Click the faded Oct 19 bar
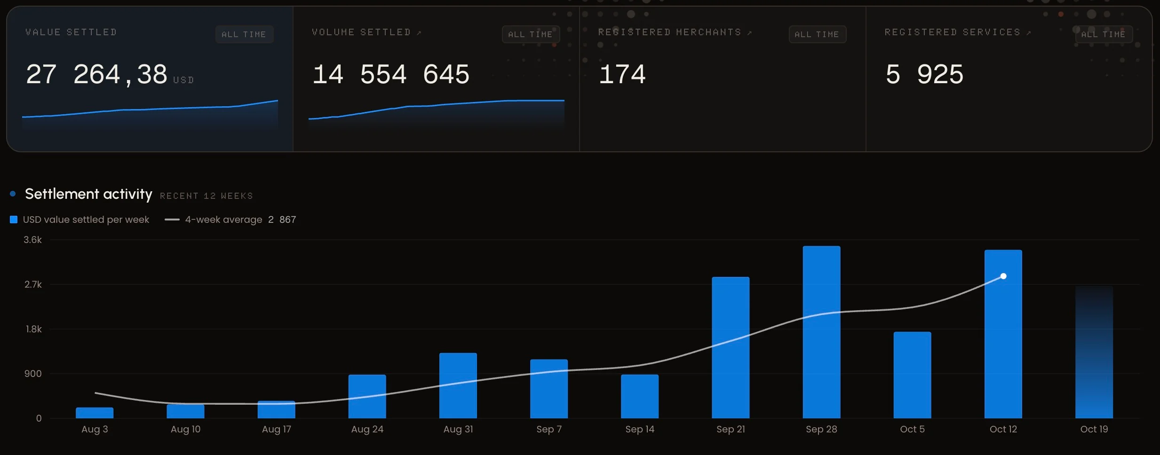The height and width of the screenshot is (455, 1160). [x=1094, y=352]
